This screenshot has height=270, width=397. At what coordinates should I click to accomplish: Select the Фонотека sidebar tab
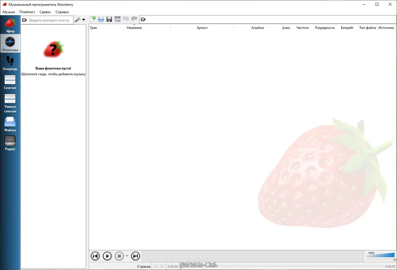click(x=10, y=44)
